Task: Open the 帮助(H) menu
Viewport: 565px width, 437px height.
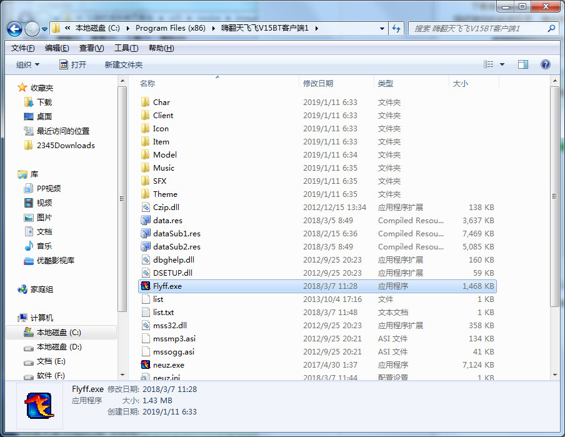Action: pyautogui.click(x=161, y=48)
